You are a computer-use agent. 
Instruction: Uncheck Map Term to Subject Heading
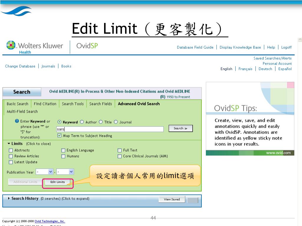[x=59, y=135]
